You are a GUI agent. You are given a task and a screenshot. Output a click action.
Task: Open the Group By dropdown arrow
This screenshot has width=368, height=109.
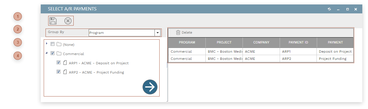tap(157, 33)
